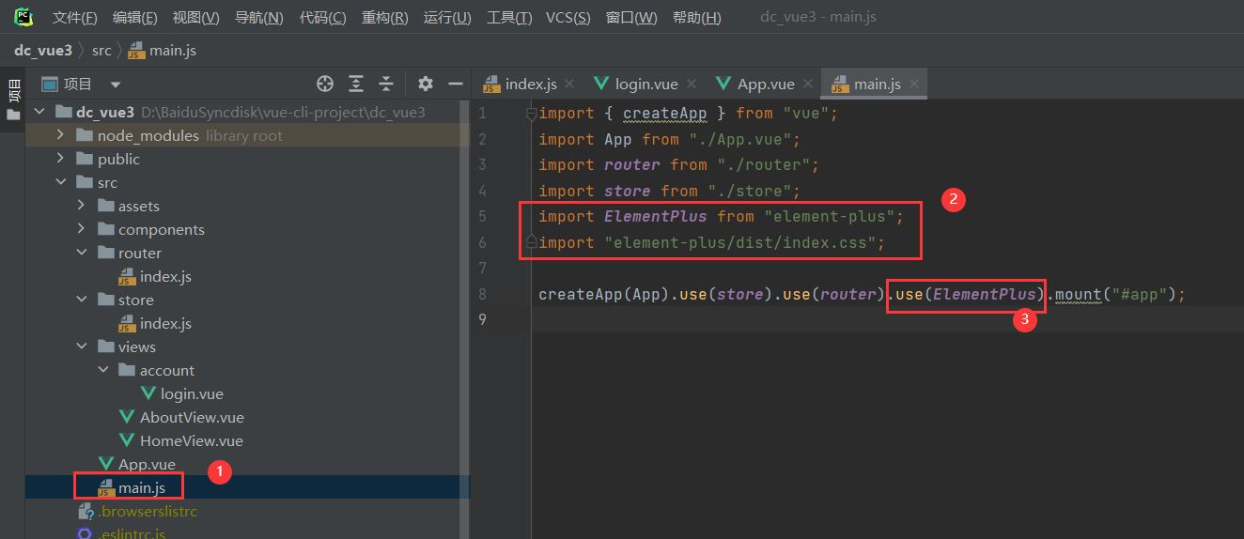
Task: Close the main.js editor tab
Action: (912, 85)
